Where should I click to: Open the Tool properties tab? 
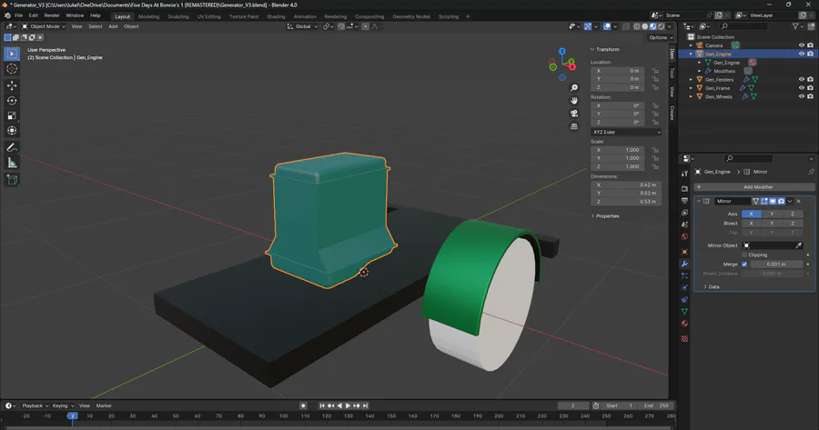pyautogui.click(x=684, y=173)
